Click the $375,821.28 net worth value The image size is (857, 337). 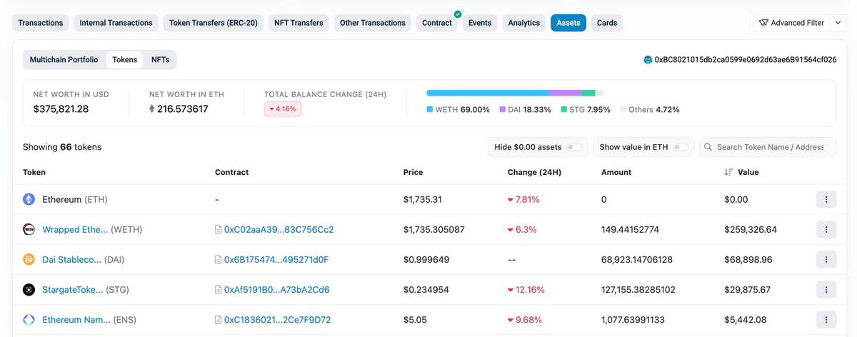(61, 109)
